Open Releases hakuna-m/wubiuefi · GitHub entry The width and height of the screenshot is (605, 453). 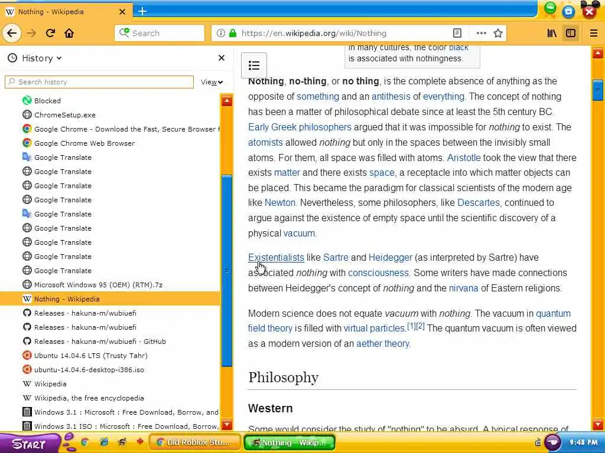(x=110, y=342)
